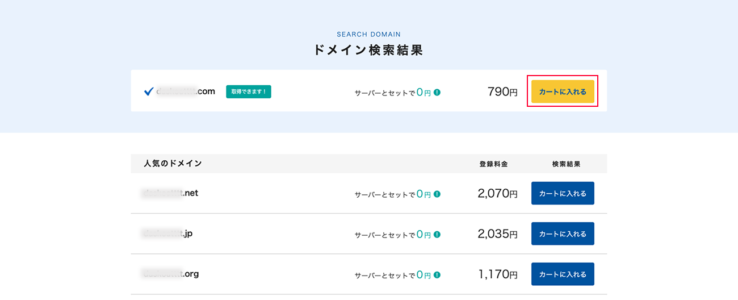Click the info icon in the .com row
This screenshot has width=738, height=300.
(437, 92)
